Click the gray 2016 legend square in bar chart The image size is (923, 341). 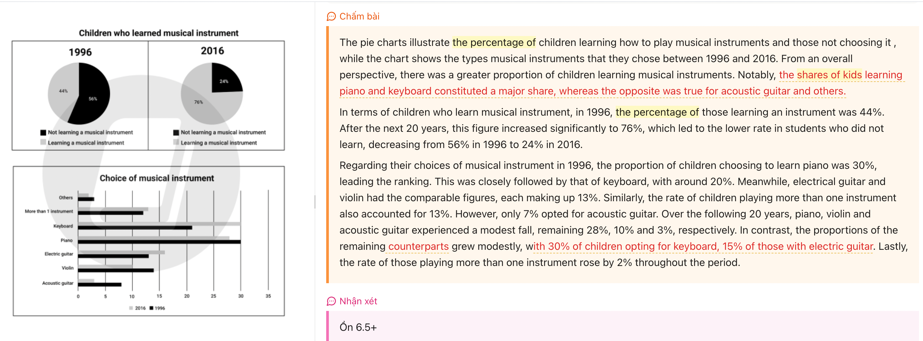(x=131, y=308)
